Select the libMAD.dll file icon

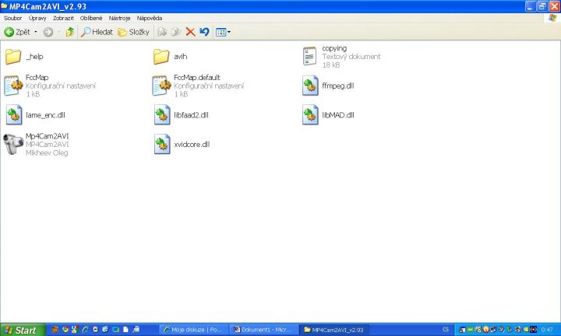click(310, 115)
